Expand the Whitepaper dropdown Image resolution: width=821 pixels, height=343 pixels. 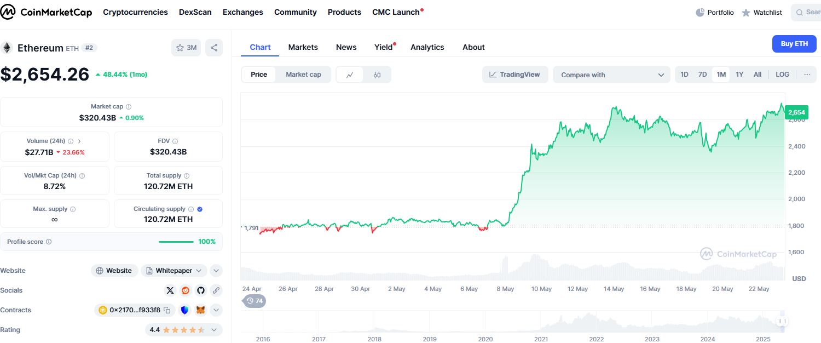(x=174, y=271)
